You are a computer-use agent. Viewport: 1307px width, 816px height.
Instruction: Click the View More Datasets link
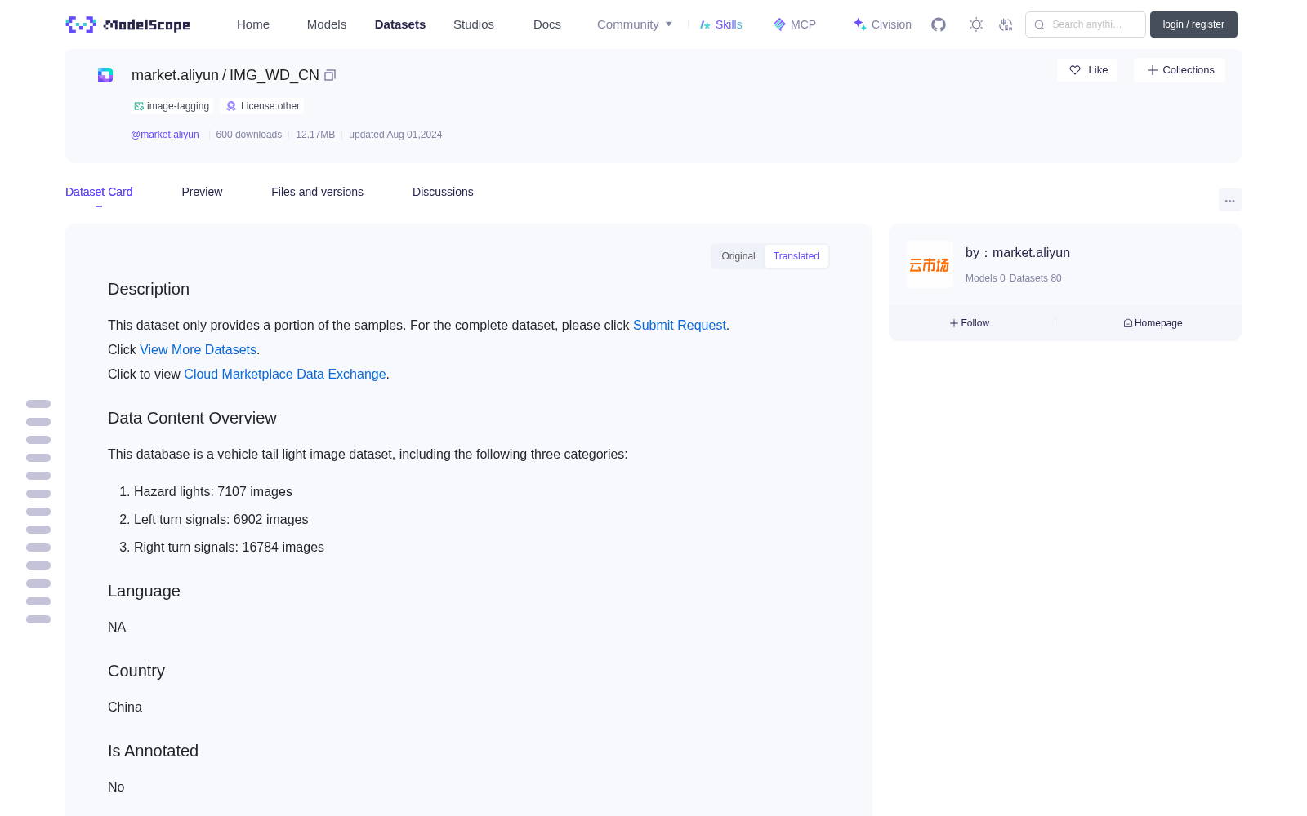(198, 349)
